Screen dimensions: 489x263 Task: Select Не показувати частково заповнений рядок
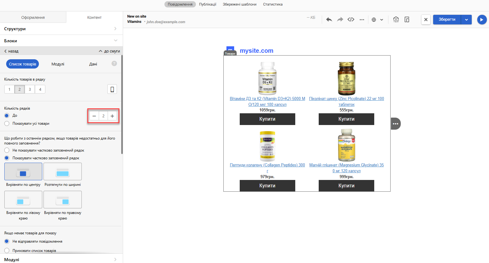click(7, 150)
